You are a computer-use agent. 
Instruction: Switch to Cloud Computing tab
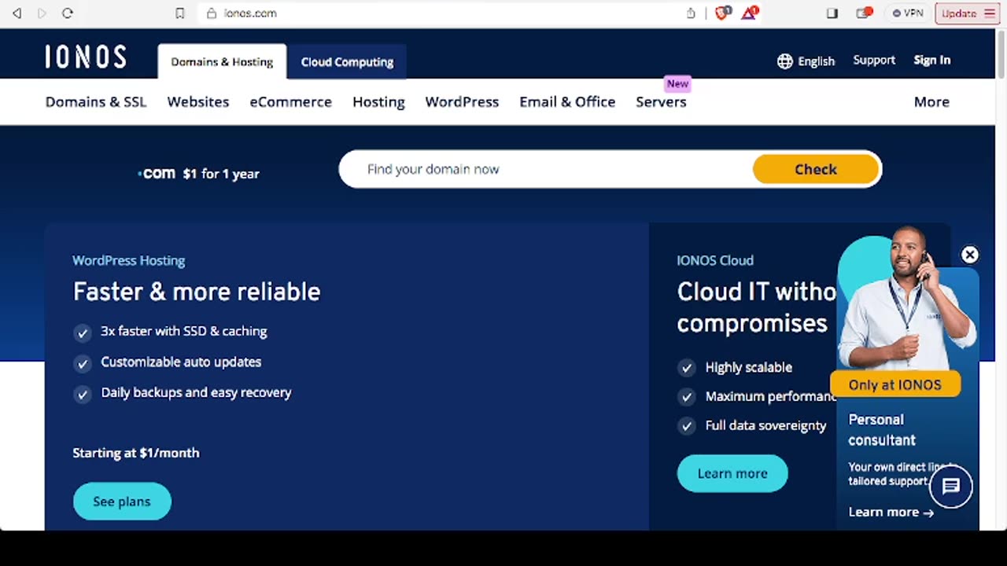tap(347, 62)
